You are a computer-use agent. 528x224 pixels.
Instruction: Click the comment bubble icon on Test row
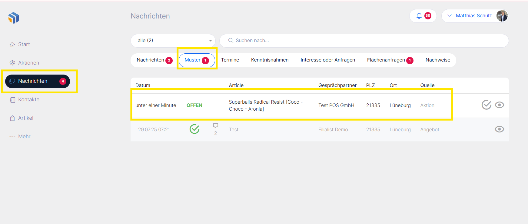(x=215, y=125)
